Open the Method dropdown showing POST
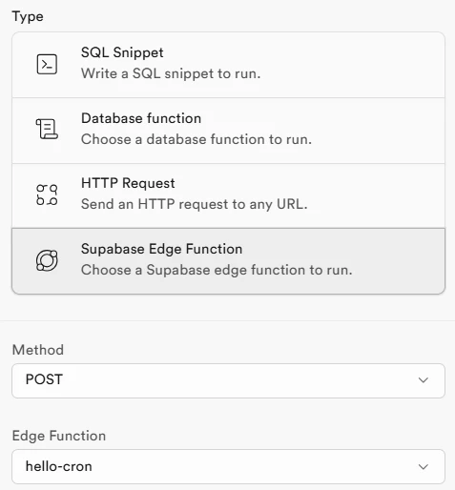Viewport: 455px width, 490px height. click(x=228, y=380)
